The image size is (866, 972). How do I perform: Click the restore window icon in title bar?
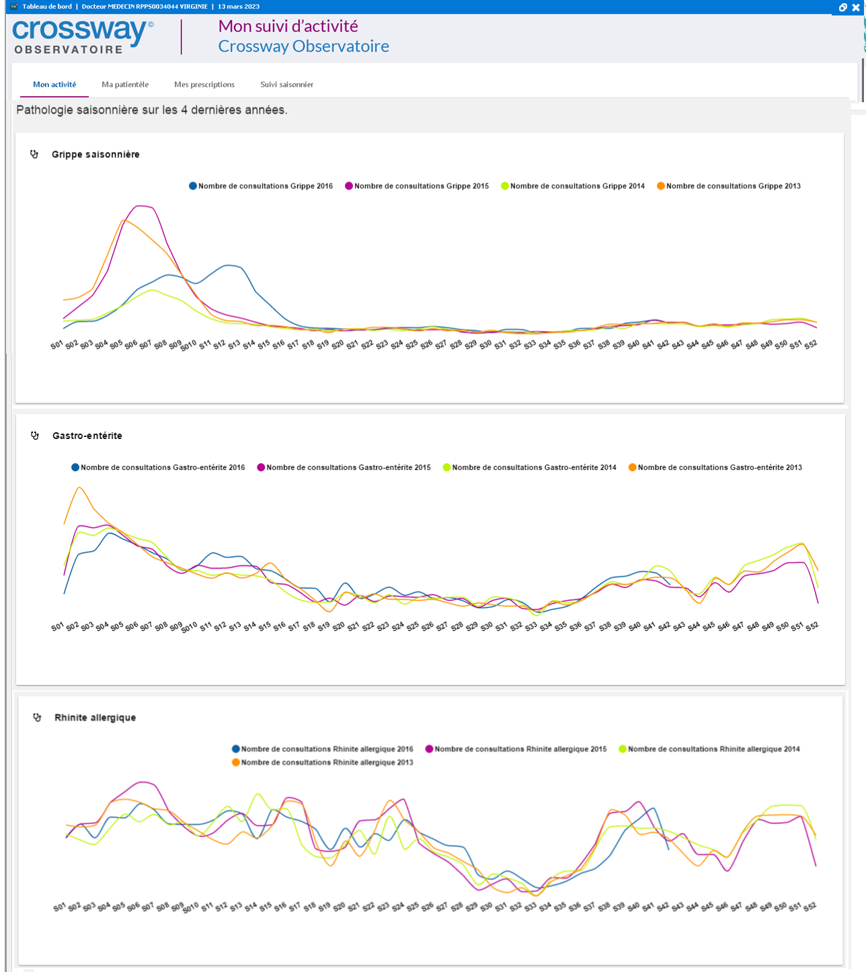tap(842, 7)
